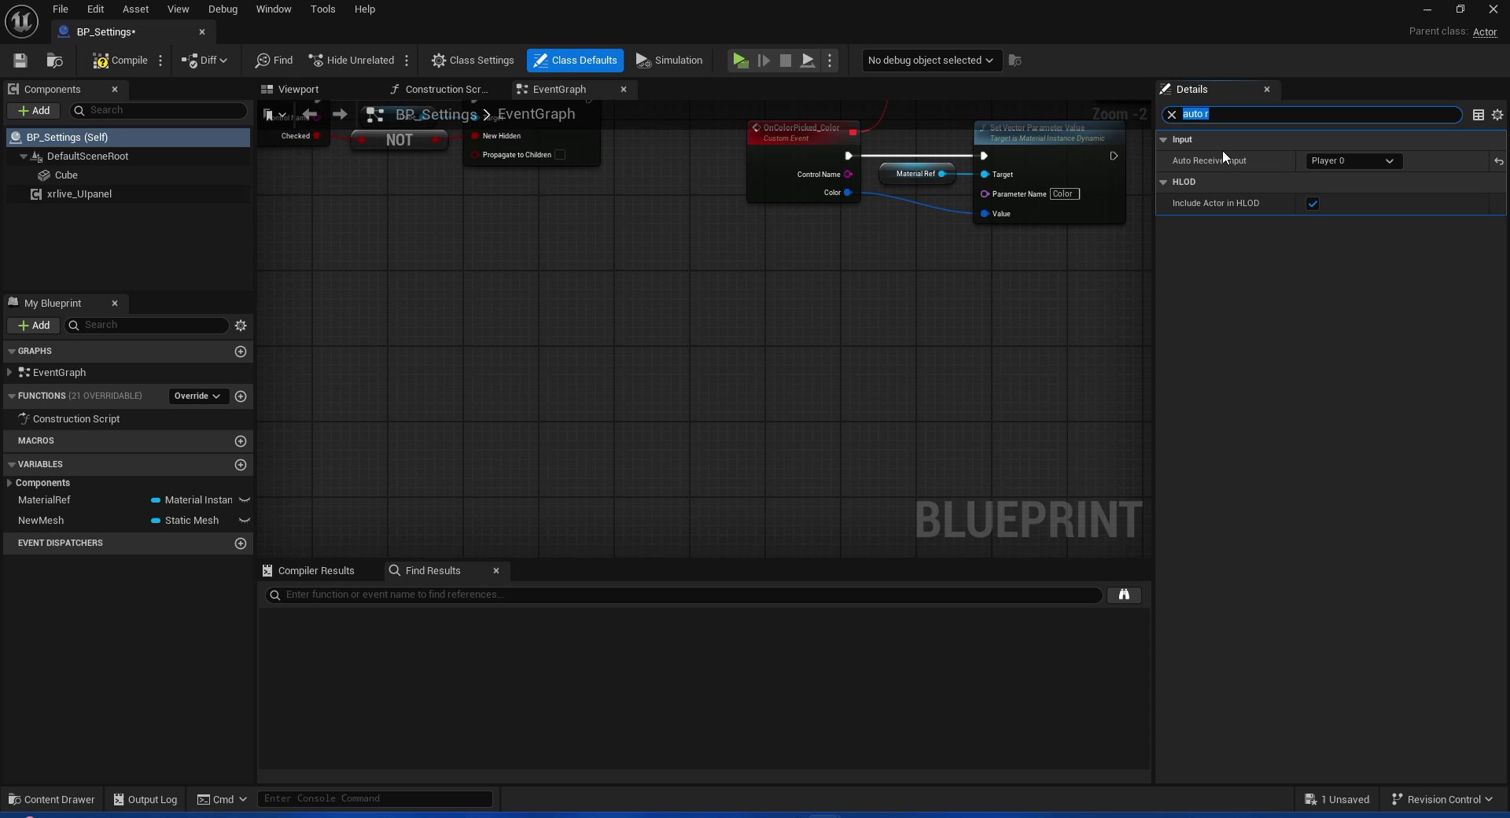Add a new component

[34, 111]
